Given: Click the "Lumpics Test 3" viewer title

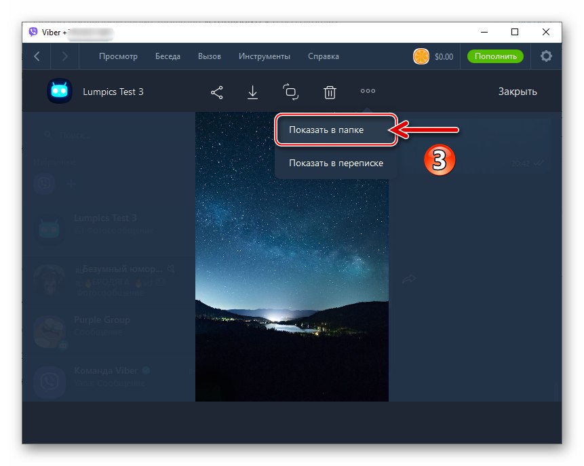Looking at the screenshot, I should click(x=113, y=92).
